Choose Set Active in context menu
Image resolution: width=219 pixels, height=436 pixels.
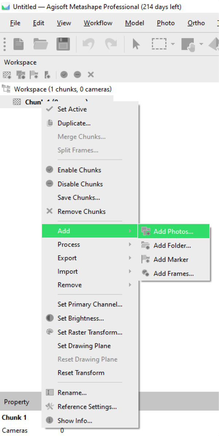[72, 109]
